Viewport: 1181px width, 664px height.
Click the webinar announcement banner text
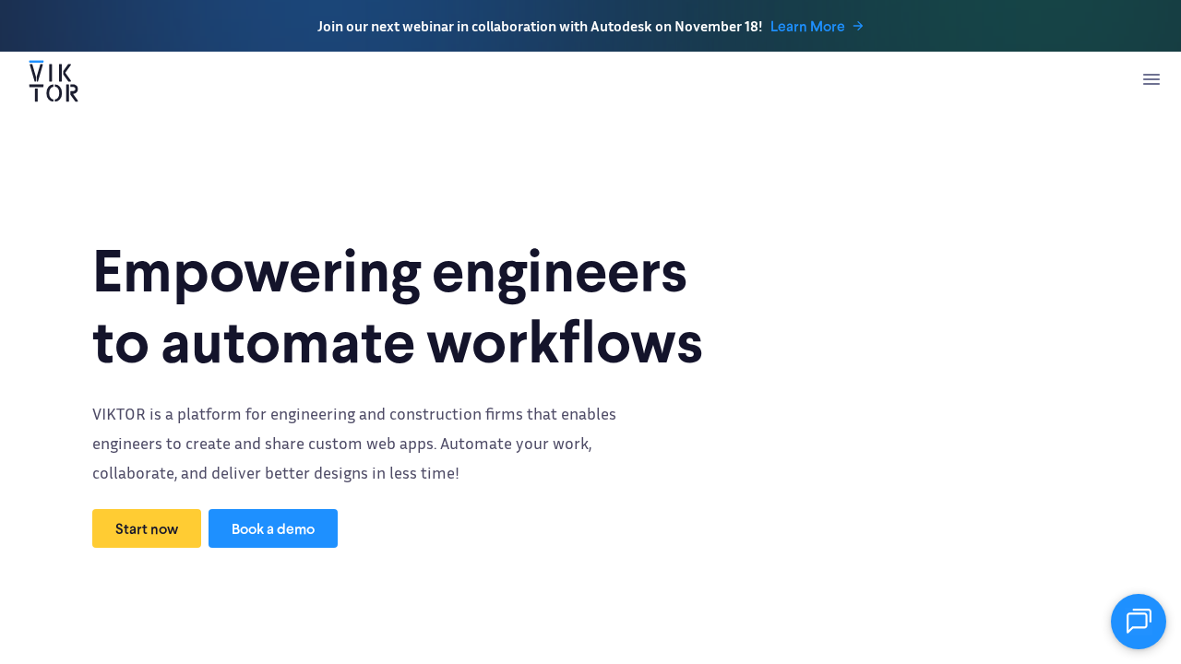(539, 26)
